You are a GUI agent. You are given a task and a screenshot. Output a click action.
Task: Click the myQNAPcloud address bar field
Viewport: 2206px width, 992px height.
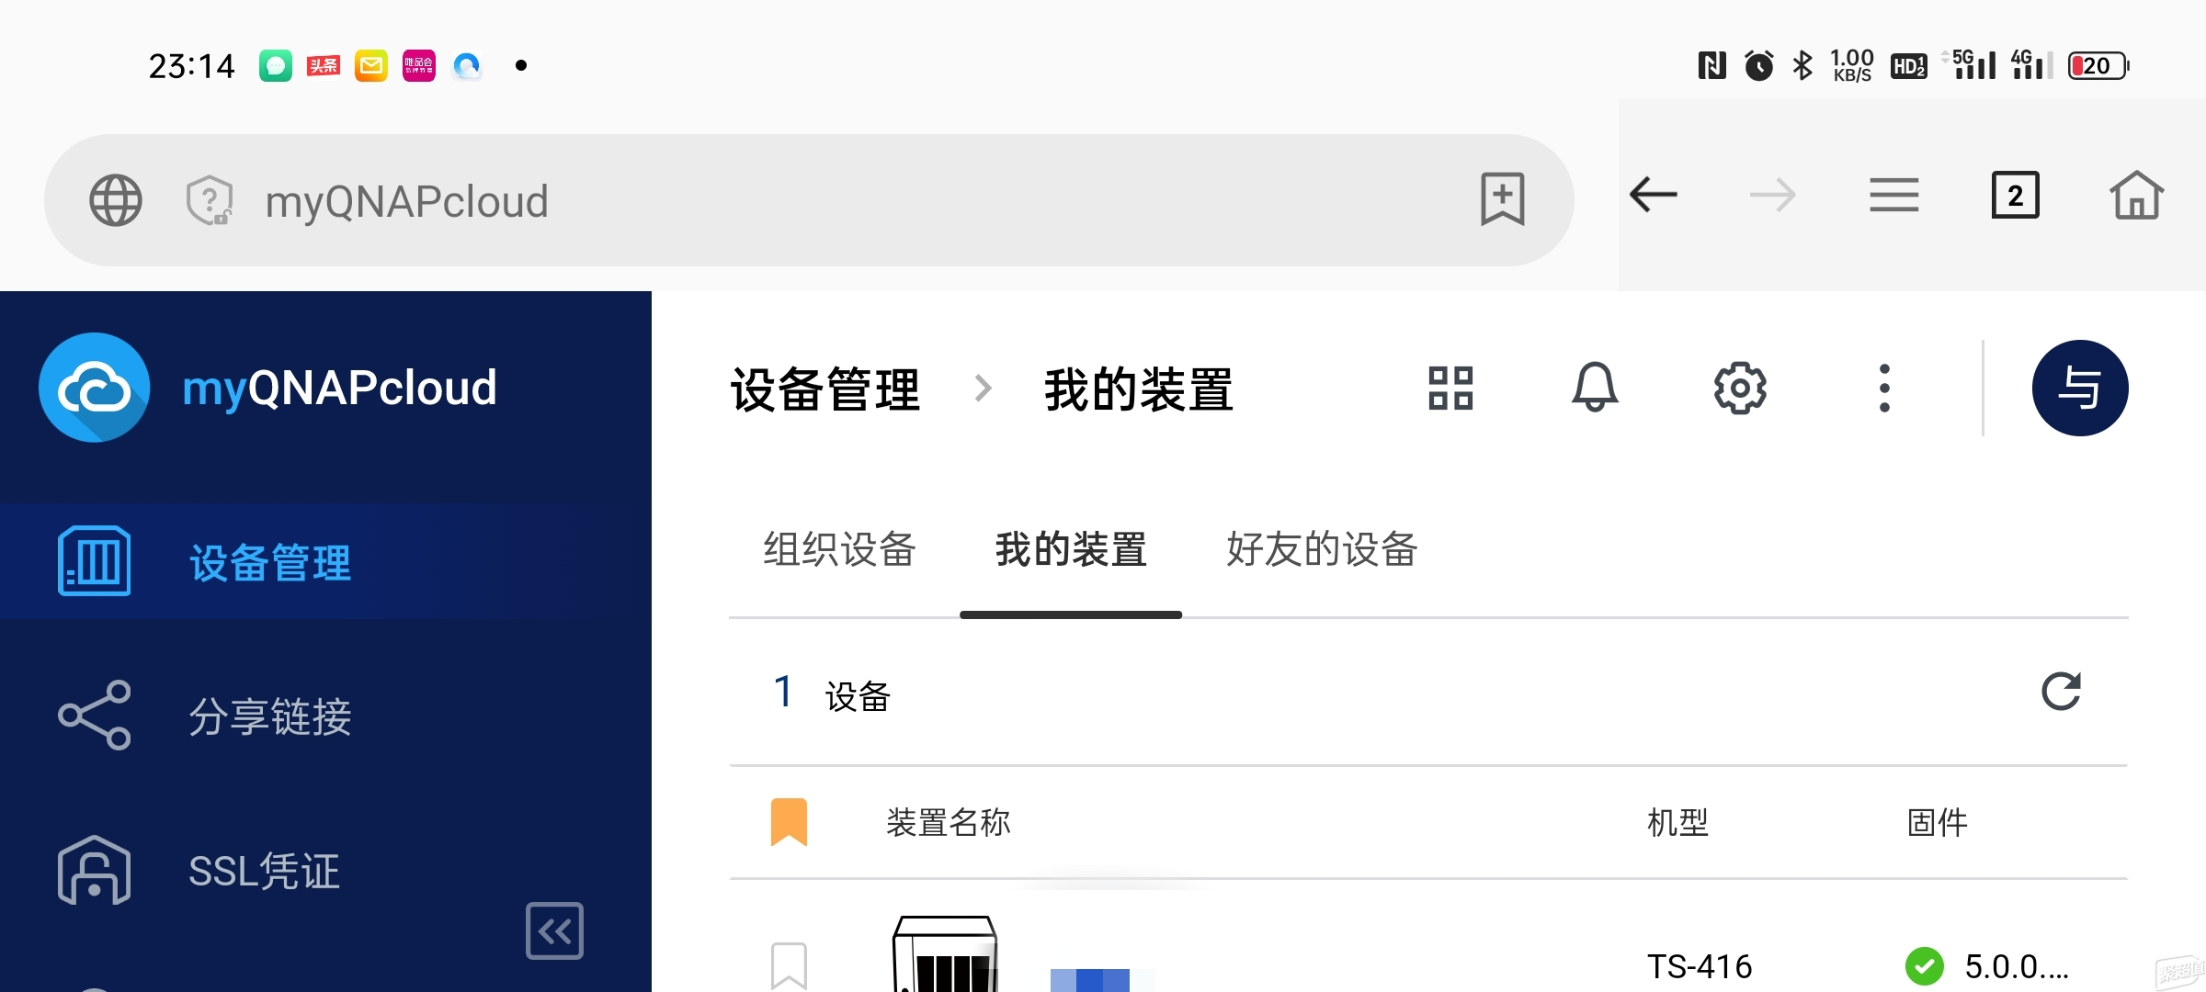809,200
